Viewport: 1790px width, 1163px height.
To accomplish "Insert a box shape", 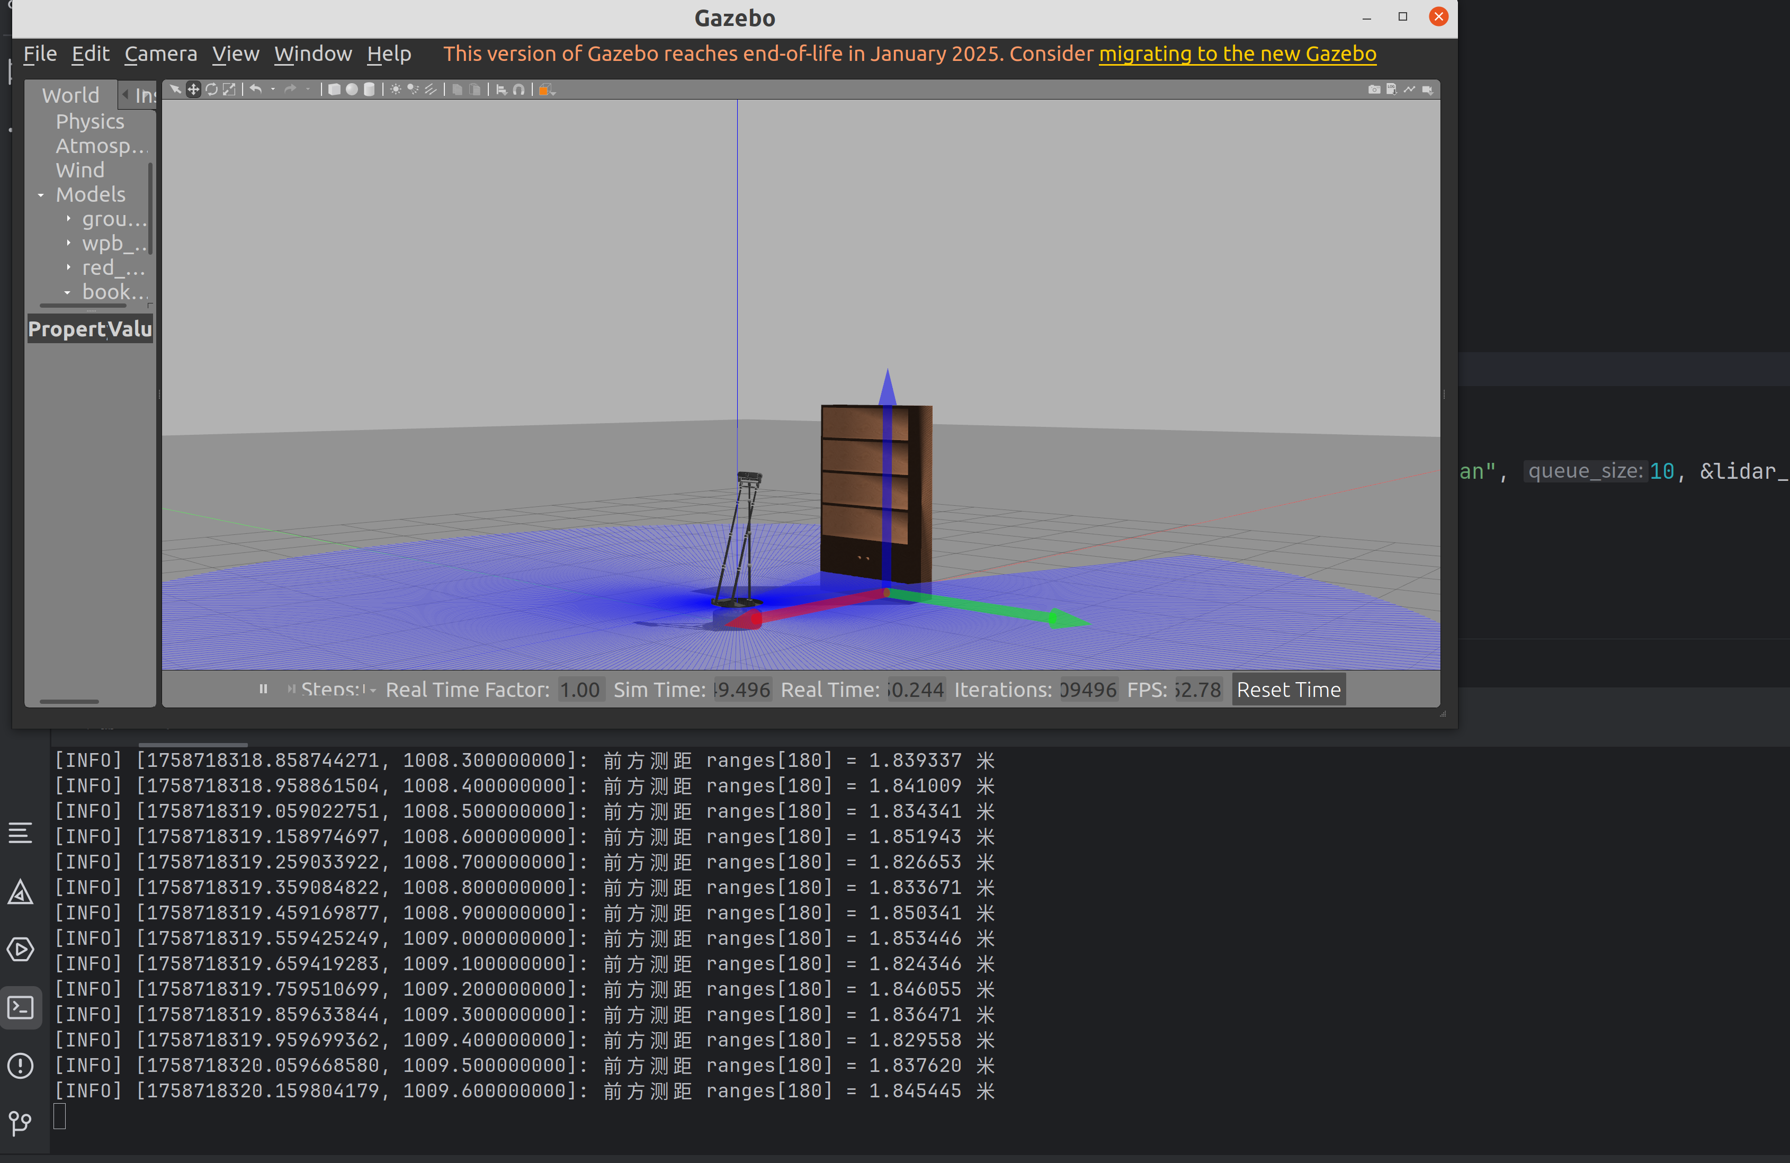I will pos(334,90).
